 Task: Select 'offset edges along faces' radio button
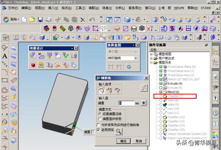100,114
